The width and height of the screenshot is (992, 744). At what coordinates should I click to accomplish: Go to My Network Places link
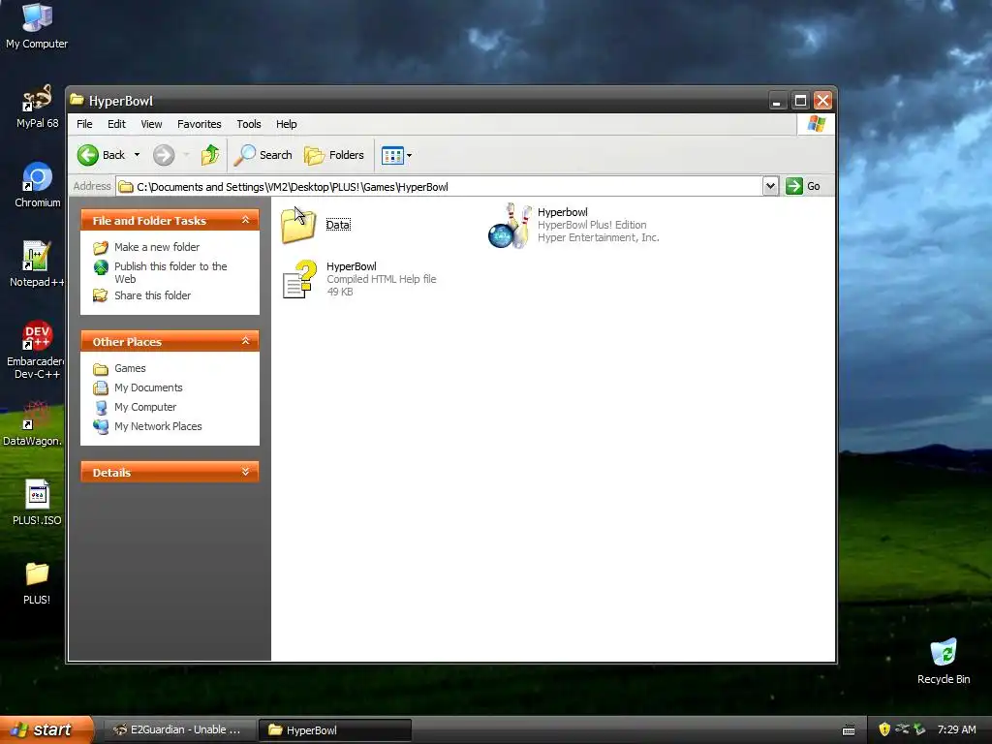click(158, 426)
